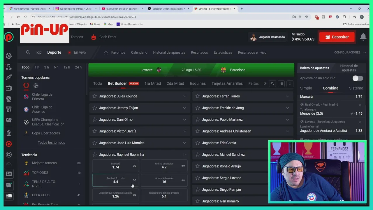
Task: Favorite the Jules Kounde market star
Action: pos(94,96)
